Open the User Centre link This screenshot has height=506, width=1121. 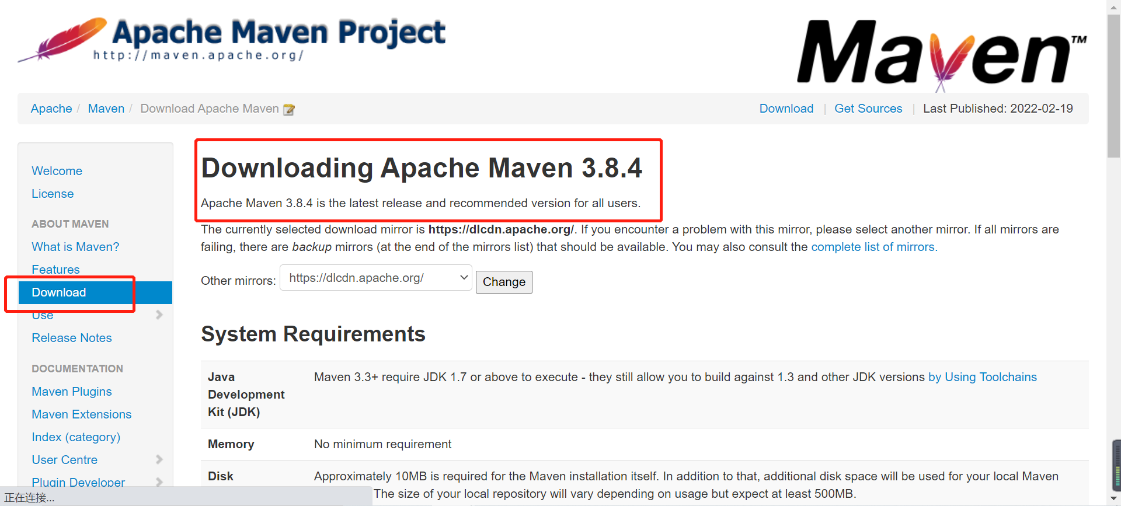[x=64, y=460]
